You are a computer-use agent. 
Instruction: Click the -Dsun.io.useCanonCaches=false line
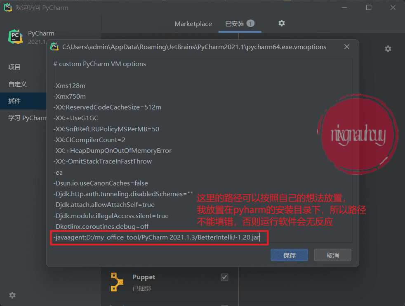(101, 183)
